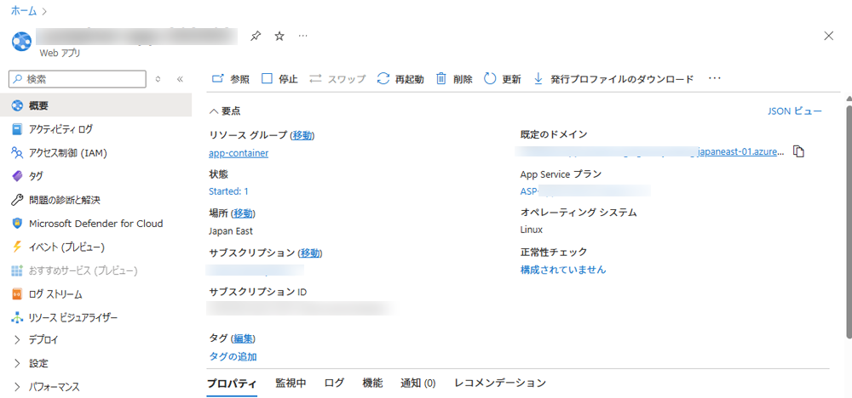
Task: Click Started: 1 status link
Action: click(x=228, y=190)
